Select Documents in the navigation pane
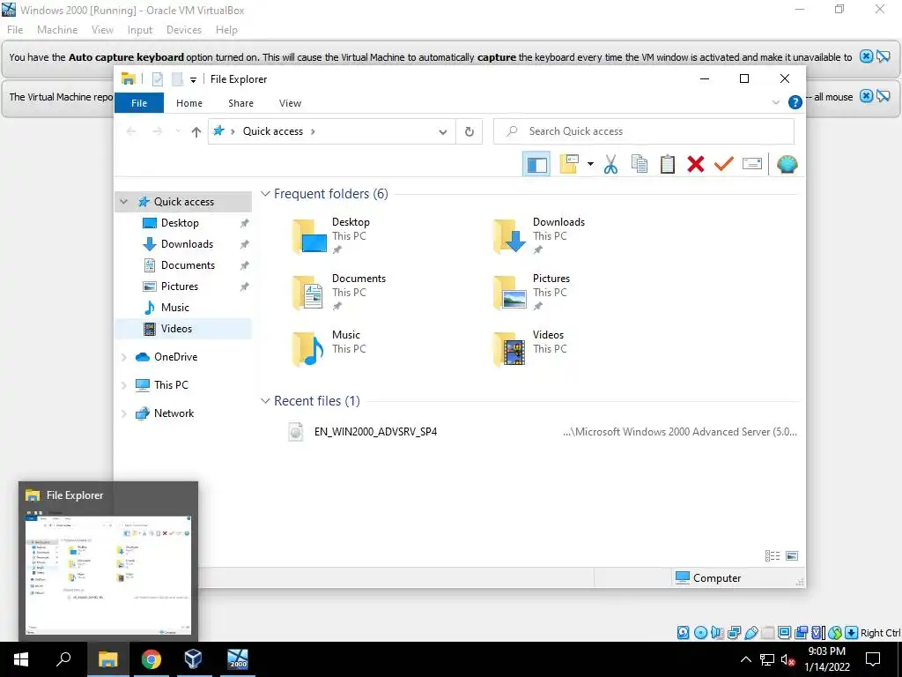902x677 pixels. tap(188, 265)
